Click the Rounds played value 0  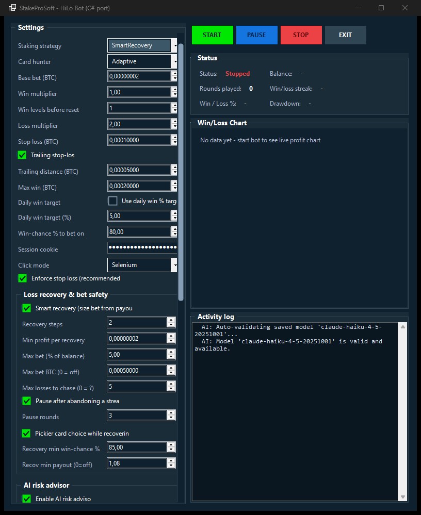click(x=251, y=89)
